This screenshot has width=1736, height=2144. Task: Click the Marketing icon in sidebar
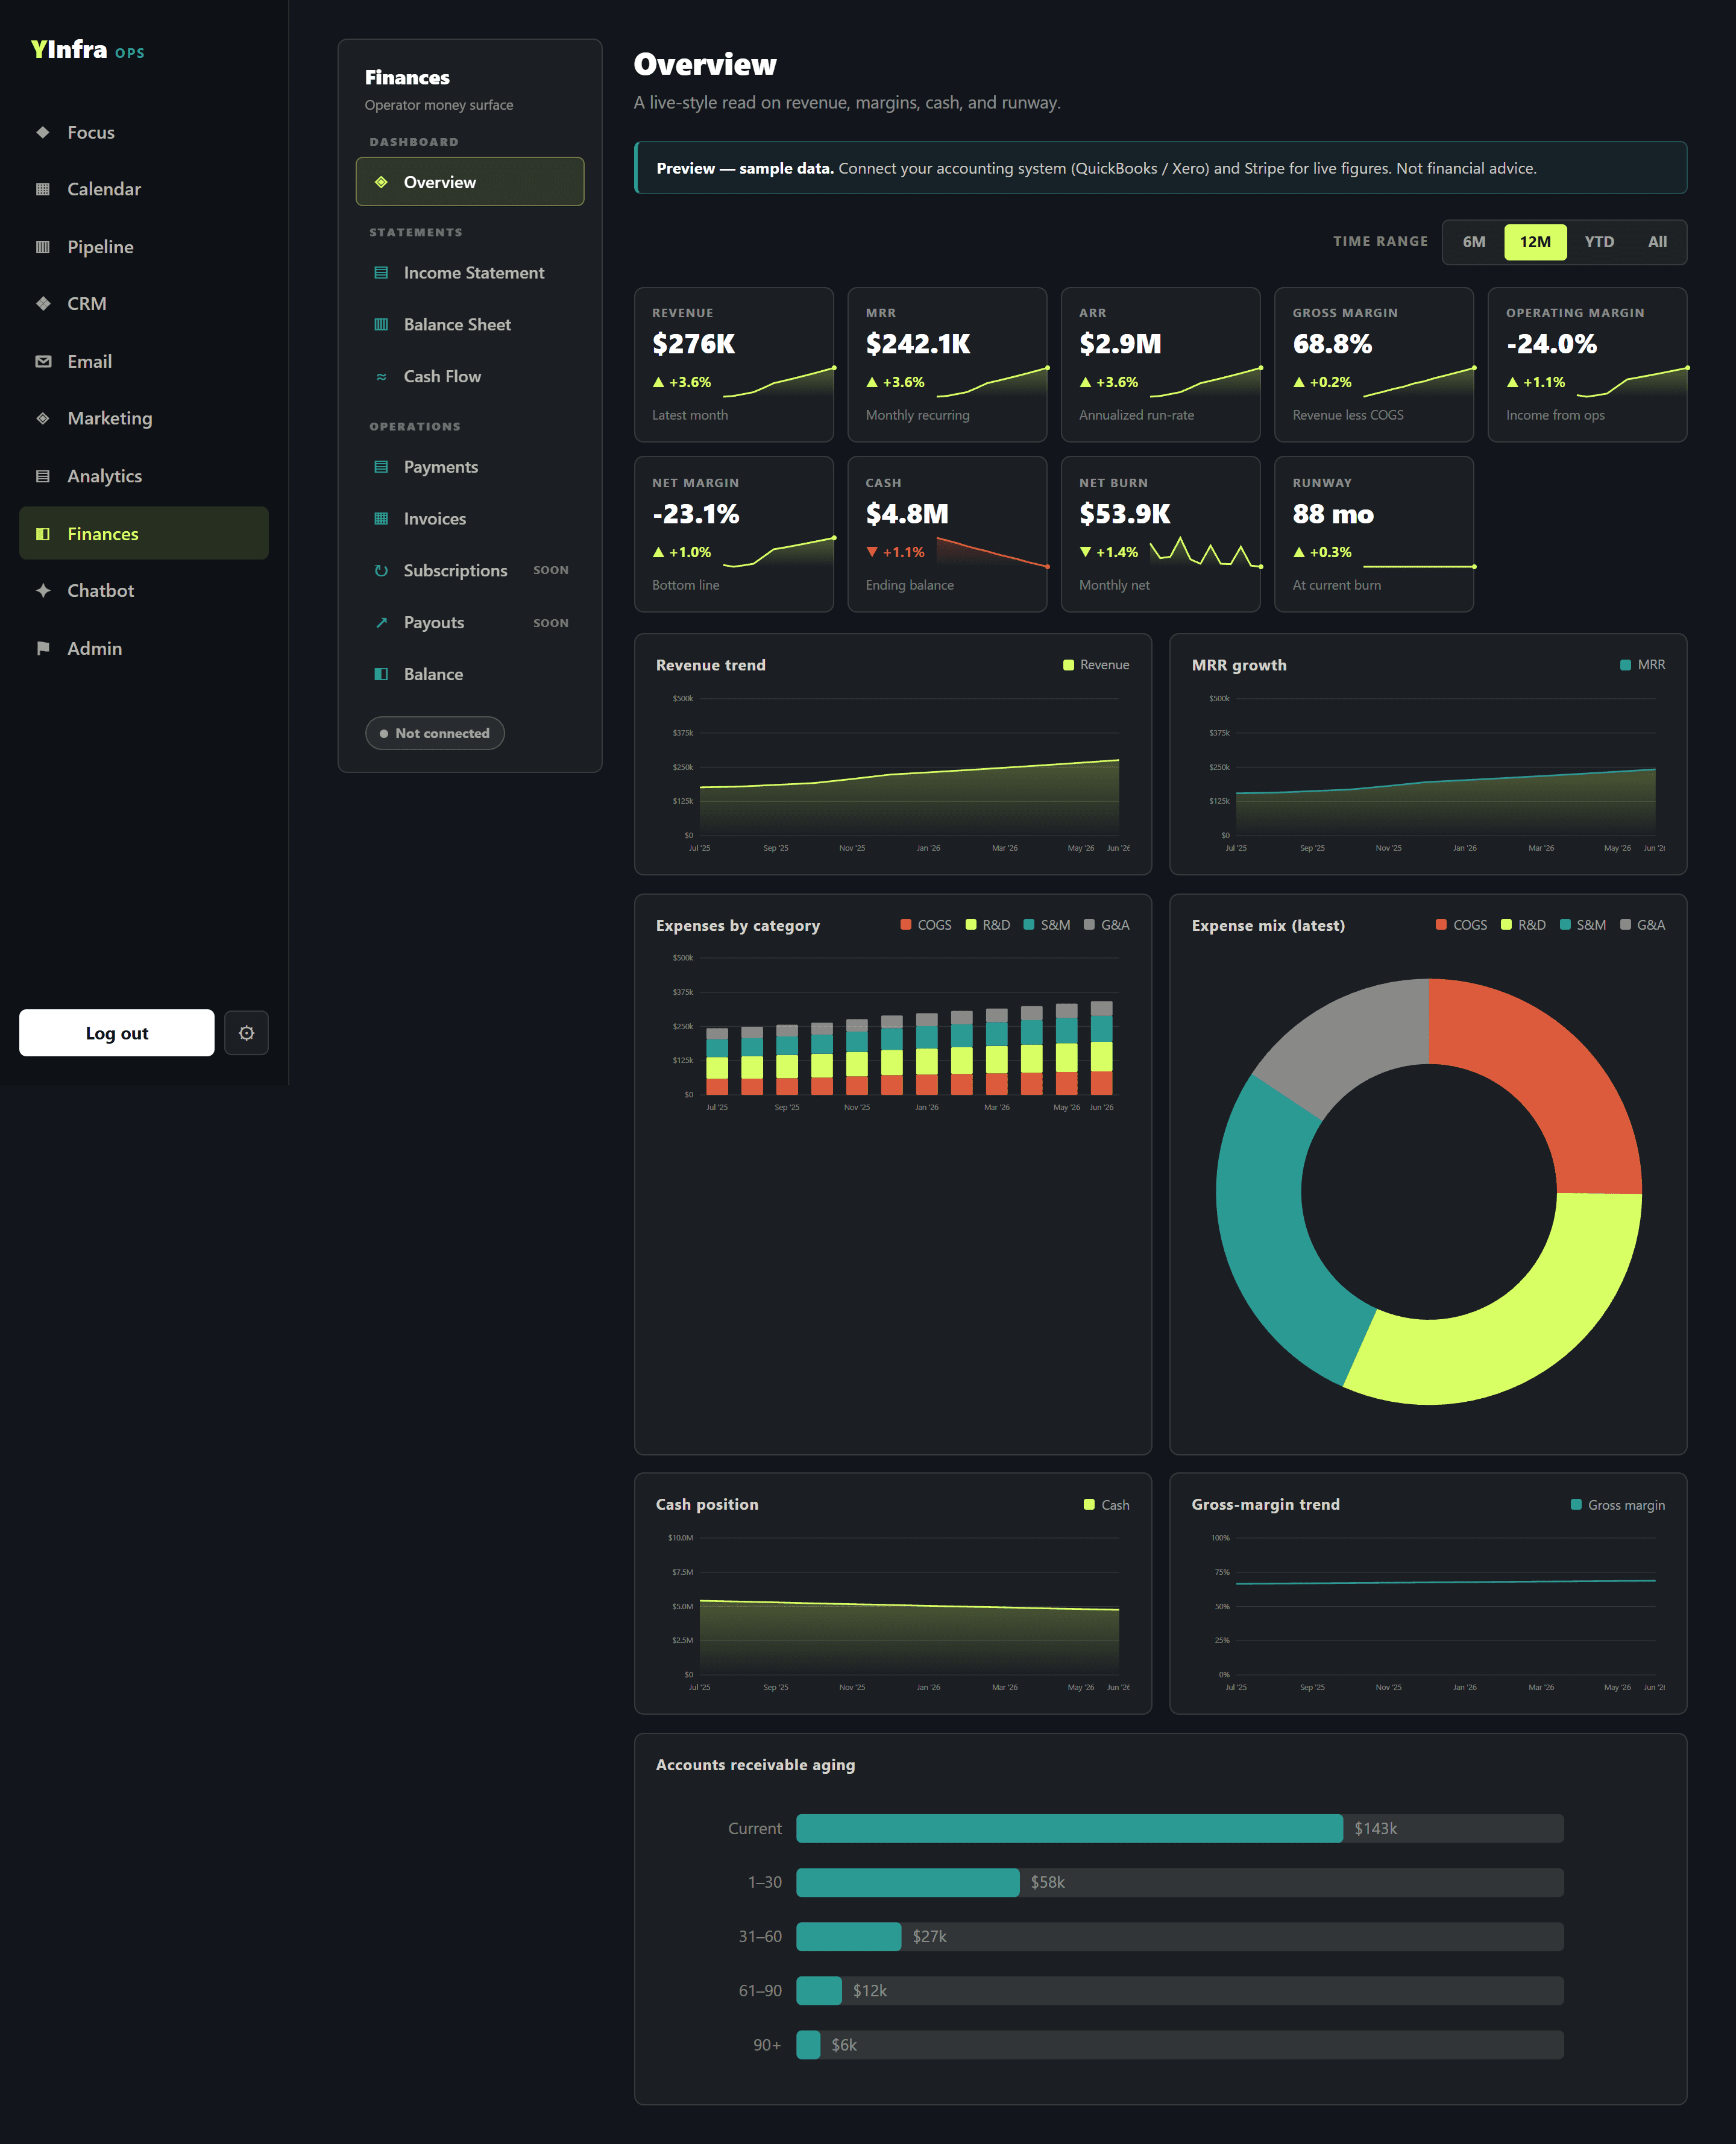(43, 418)
